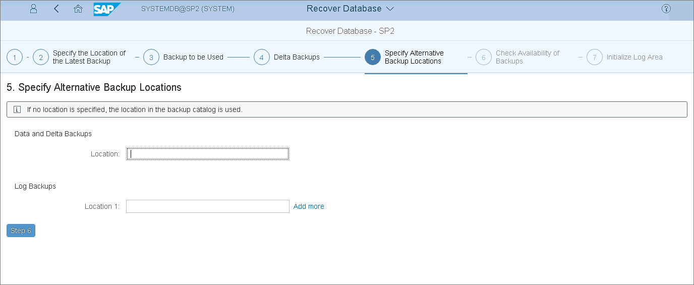
Task: Click the SAP logo
Action: pyautogui.click(x=107, y=9)
